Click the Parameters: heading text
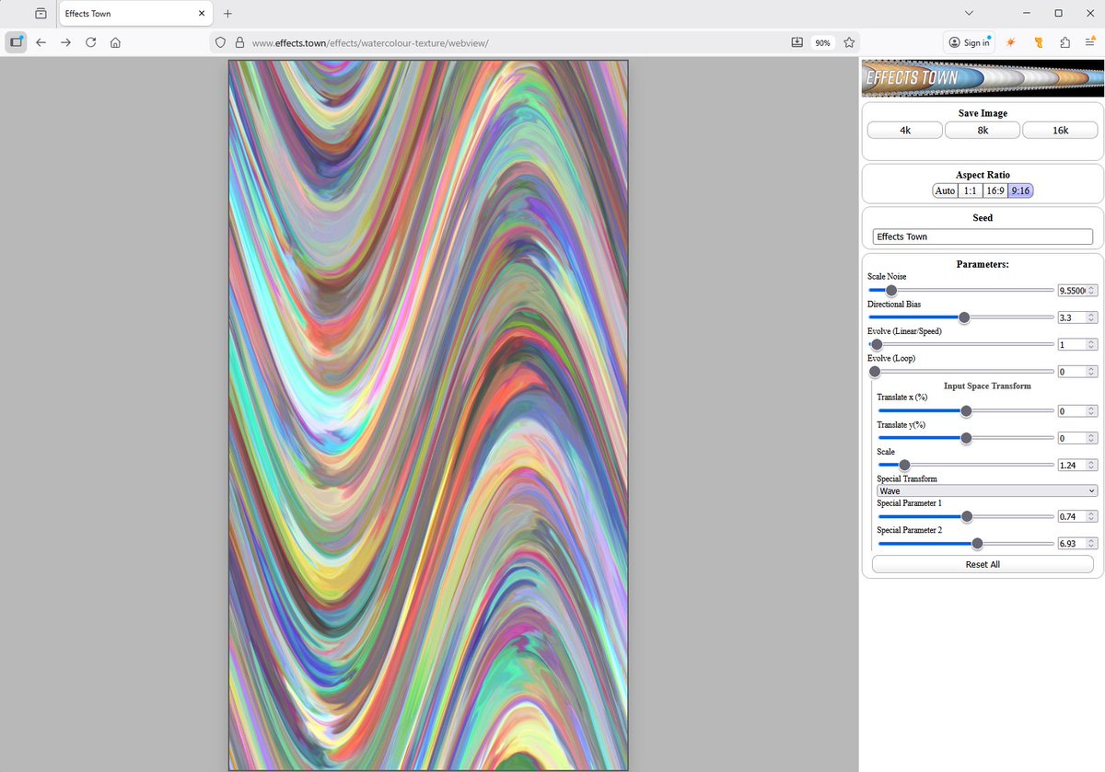1105x772 pixels. 983,264
